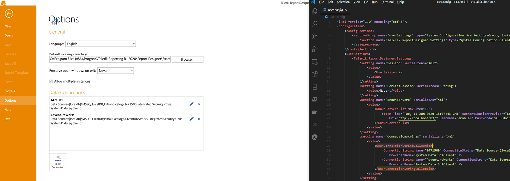Click the Default working directory field
This screenshot has height=181, width=510.
pos(110,59)
